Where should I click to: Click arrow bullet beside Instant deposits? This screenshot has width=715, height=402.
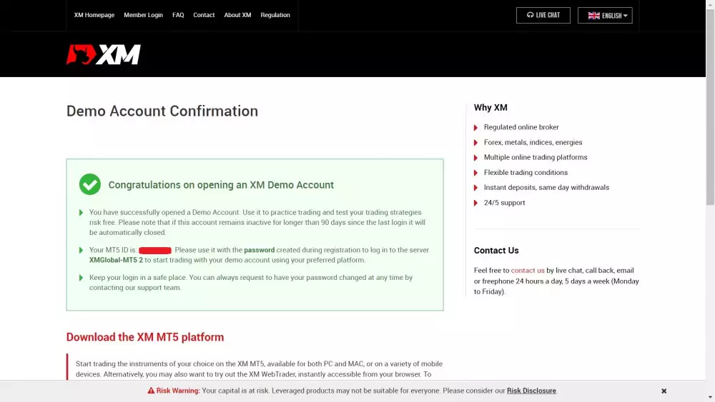(x=475, y=188)
